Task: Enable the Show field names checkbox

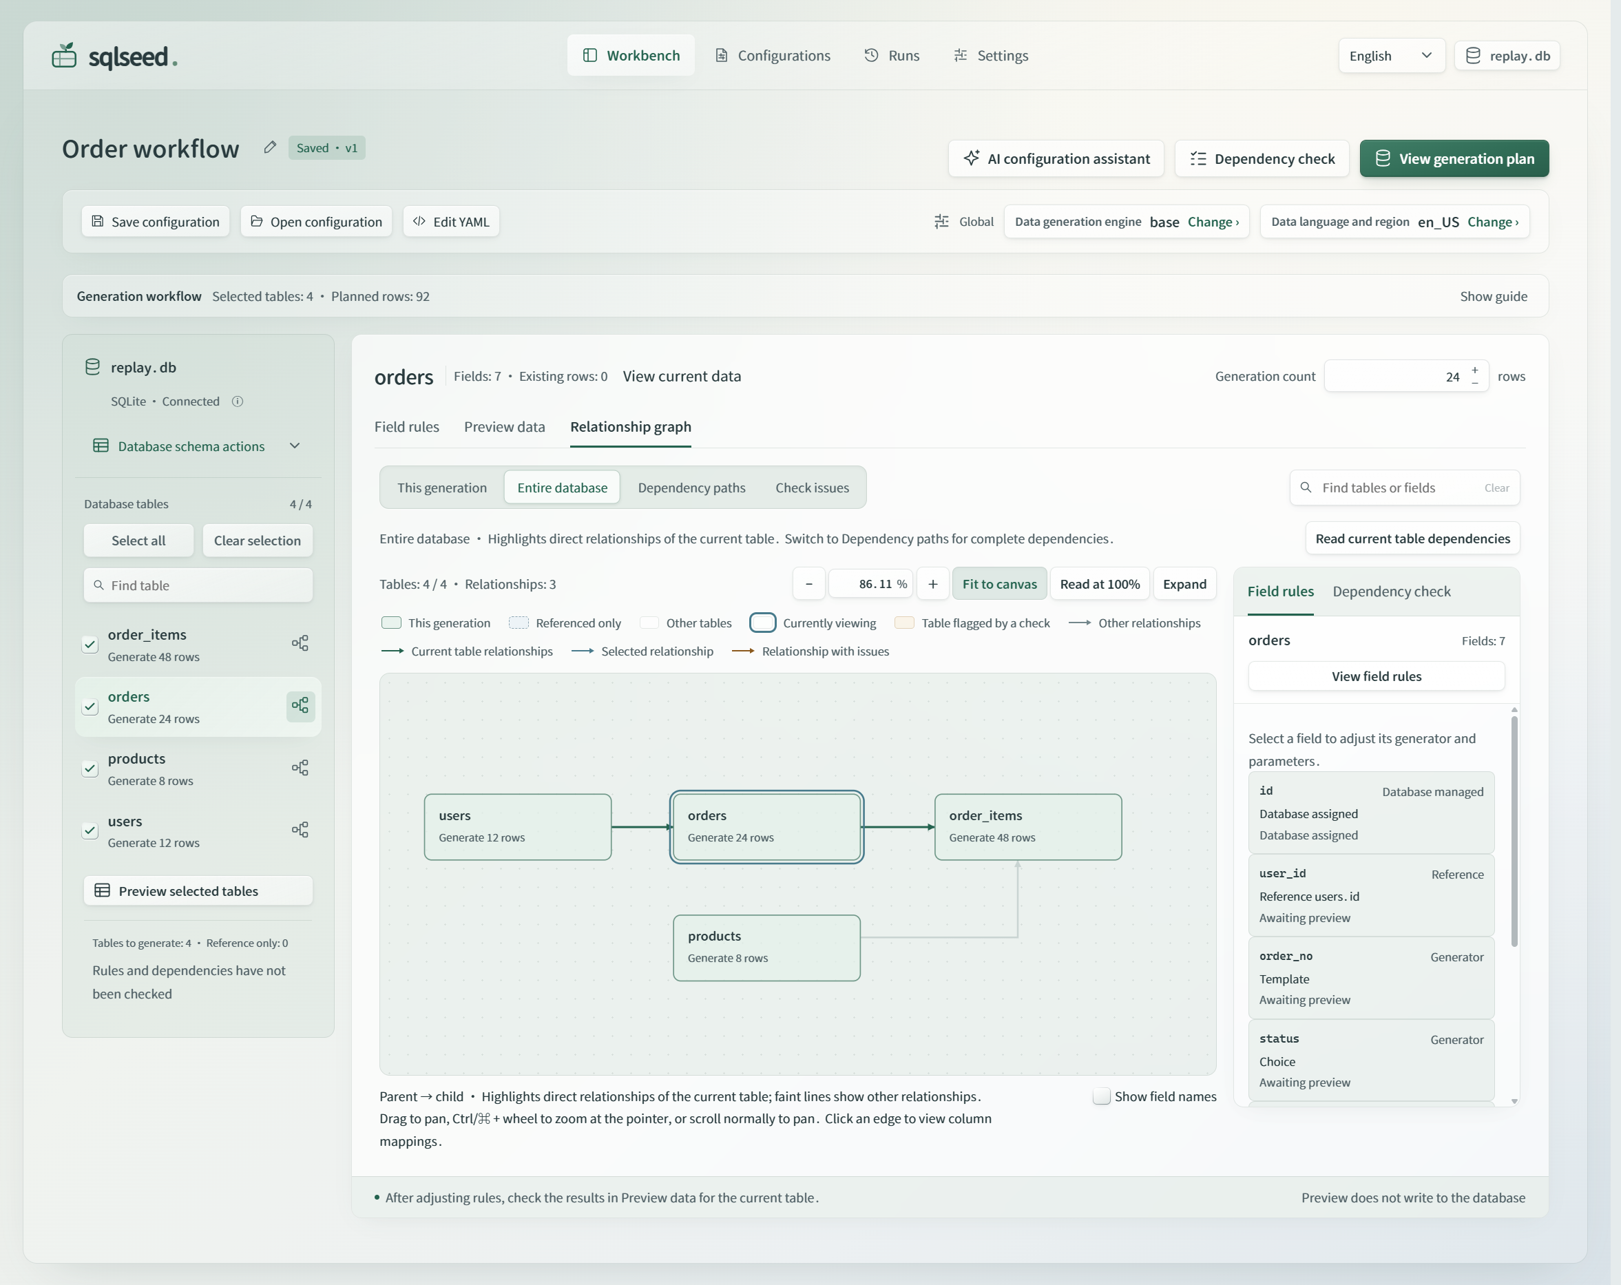Action: pyautogui.click(x=1102, y=1096)
